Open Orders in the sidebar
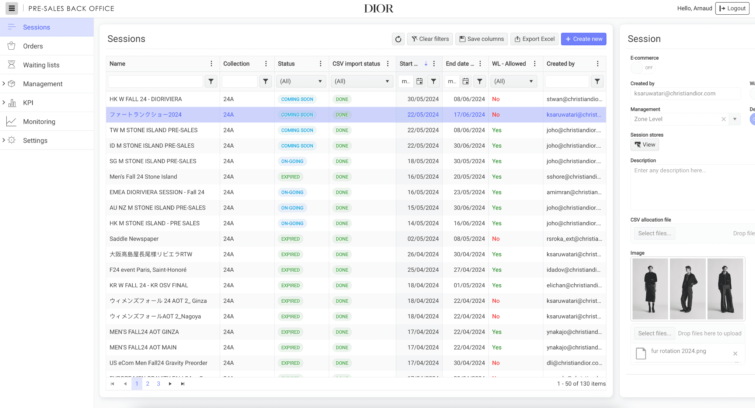The height and width of the screenshot is (408, 755). [33, 46]
